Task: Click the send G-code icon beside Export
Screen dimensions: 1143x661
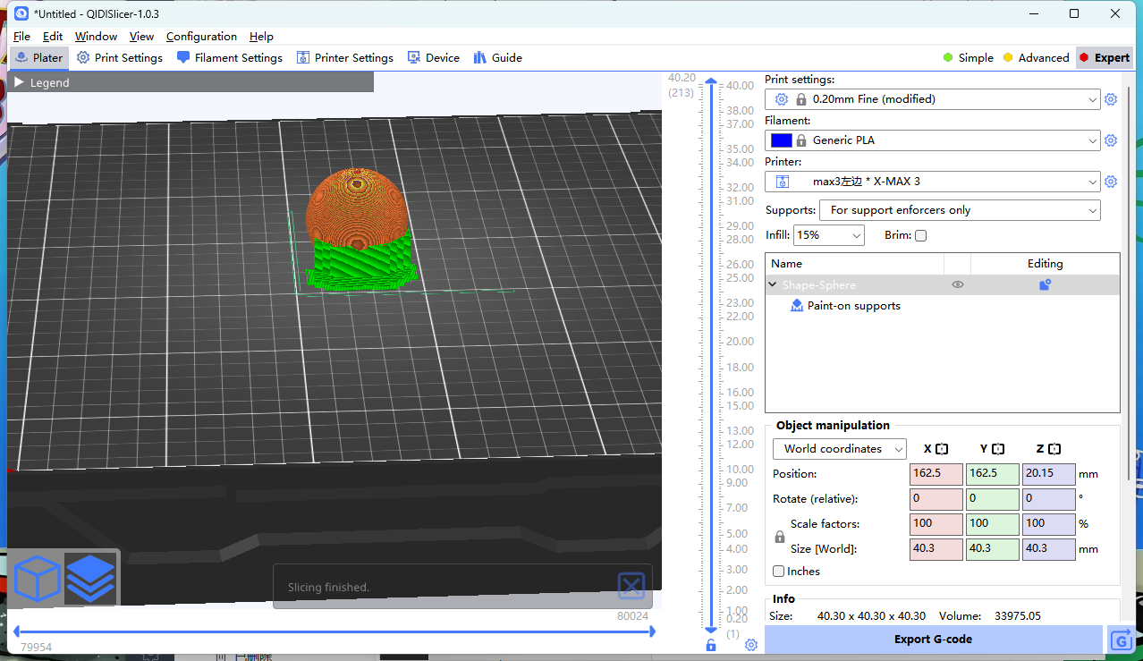Action: coord(1122,640)
